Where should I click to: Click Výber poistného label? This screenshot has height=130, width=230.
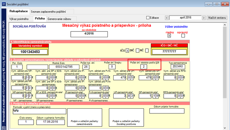click(x=176, y=27)
